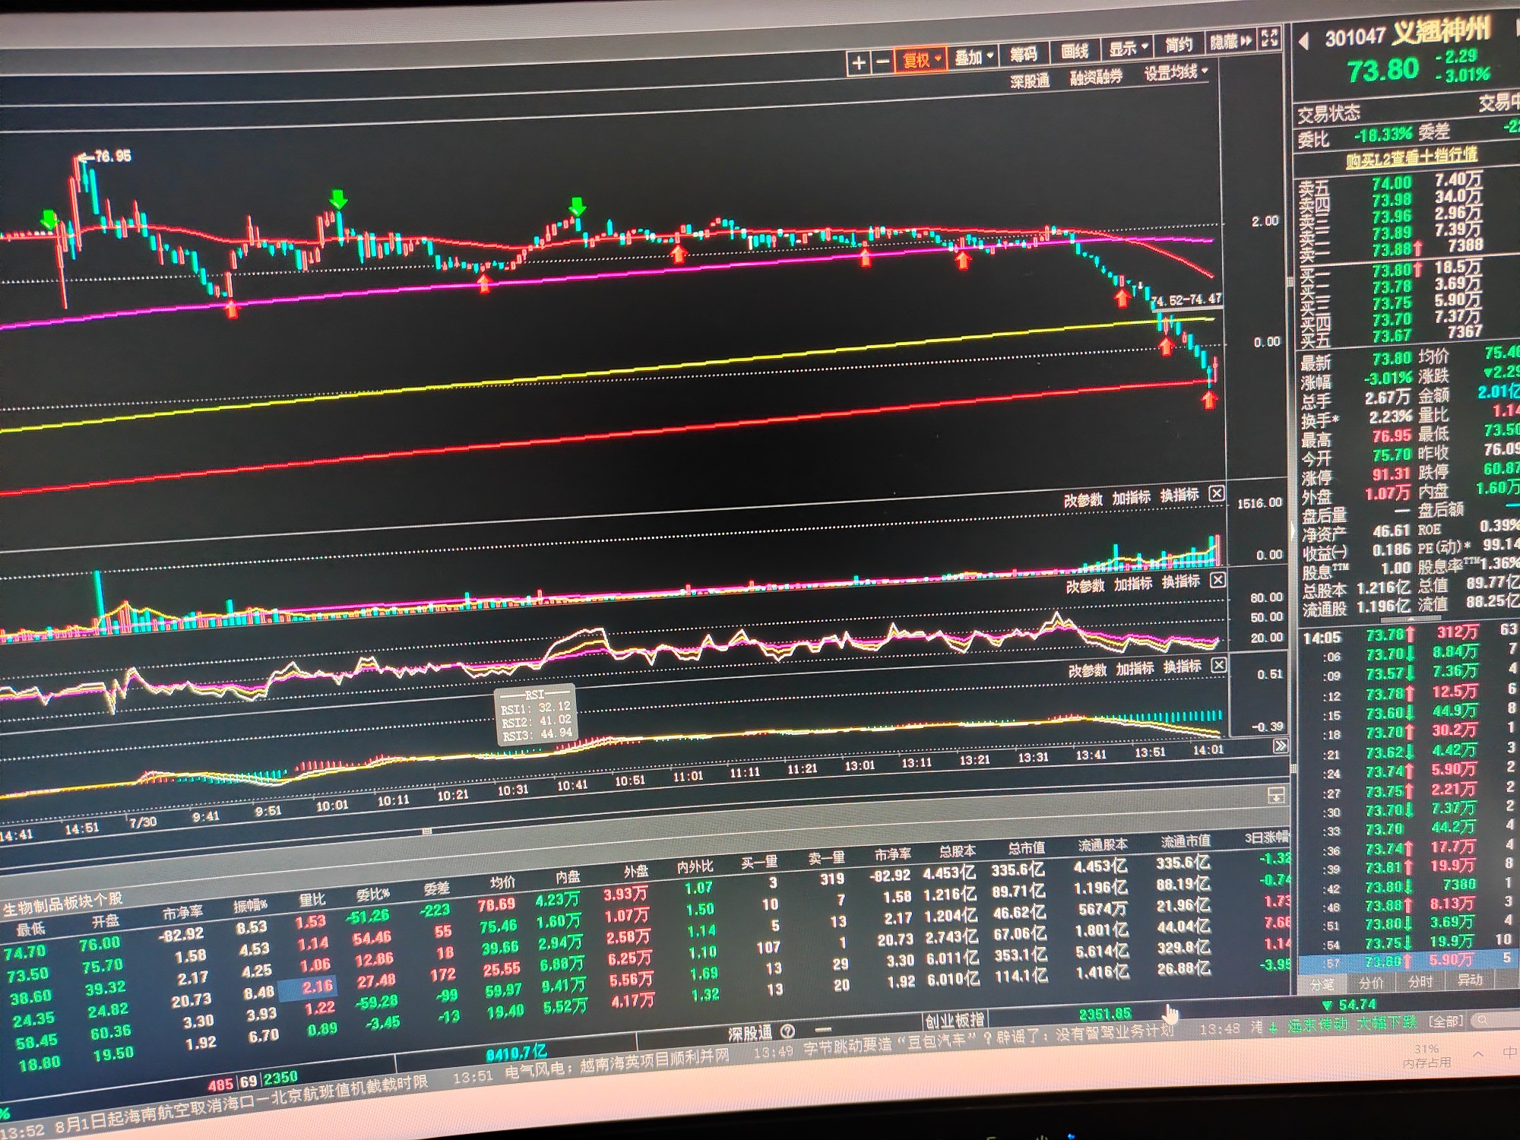Switch to the 分价 tab
The width and height of the screenshot is (1520, 1140).
click(x=1372, y=983)
